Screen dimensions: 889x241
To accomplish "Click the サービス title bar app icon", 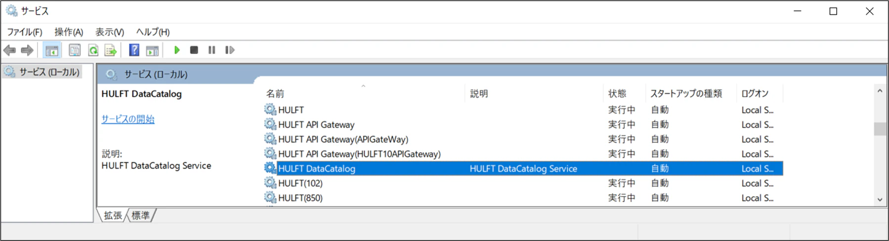I will (11, 11).
